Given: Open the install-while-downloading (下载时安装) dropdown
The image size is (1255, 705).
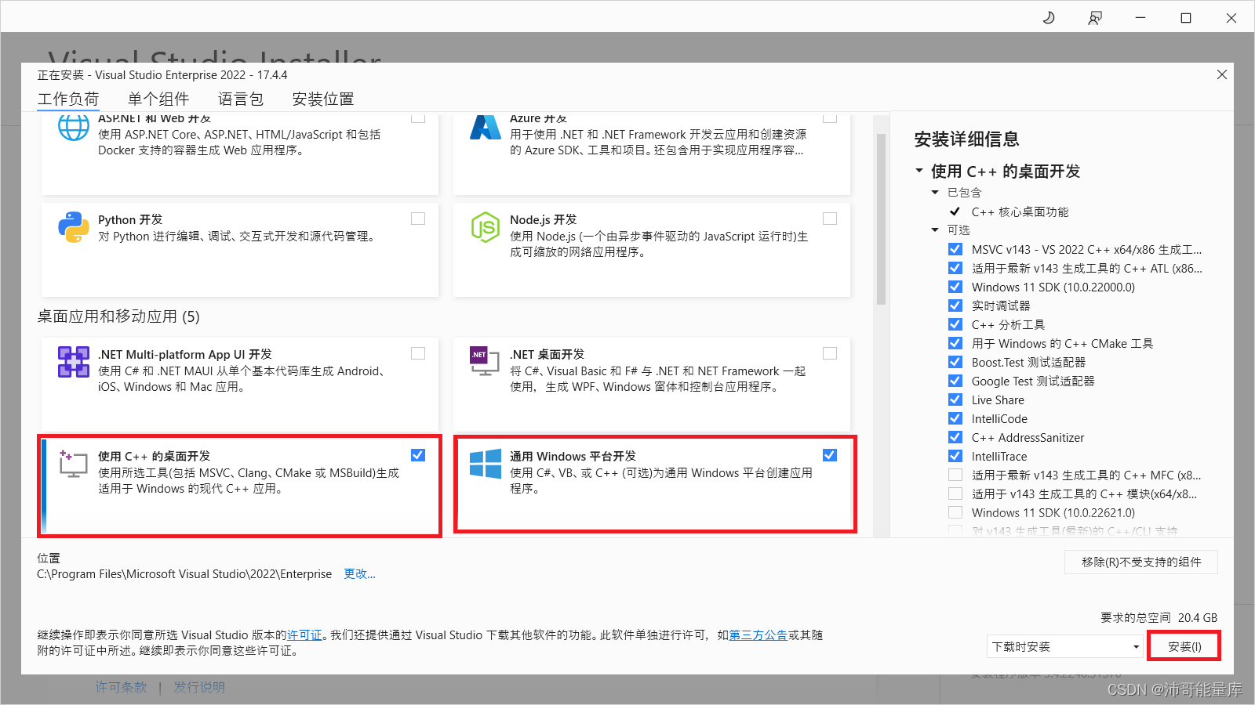Looking at the screenshot, I should pos(1065,646).
